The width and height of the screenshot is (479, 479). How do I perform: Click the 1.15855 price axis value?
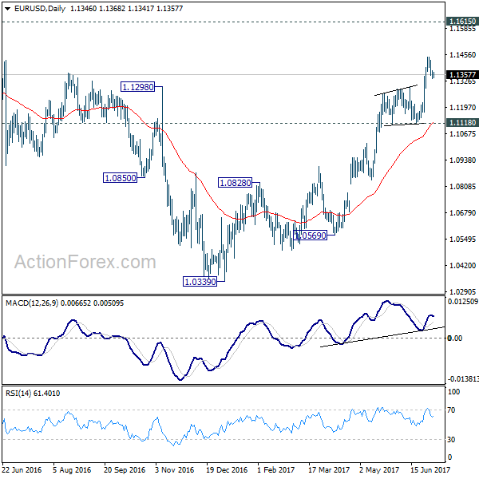click(x=462, y=29)
